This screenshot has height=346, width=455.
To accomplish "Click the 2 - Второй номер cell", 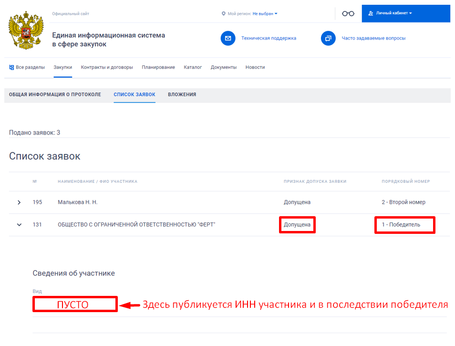I will (403, 202).
